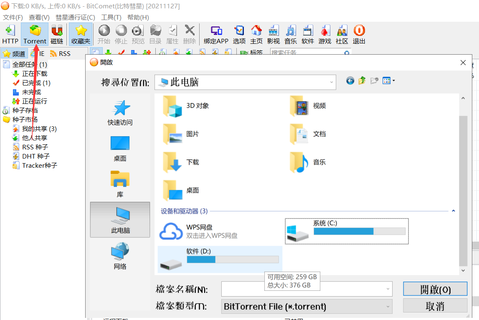
Task: Click the 取消 button
Action: (x=435, y=306)
